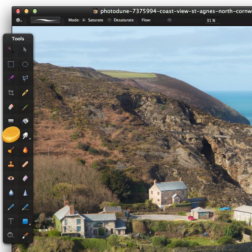Select the Healing bandage tool
The image size is (252, 252).
point(25,164)
